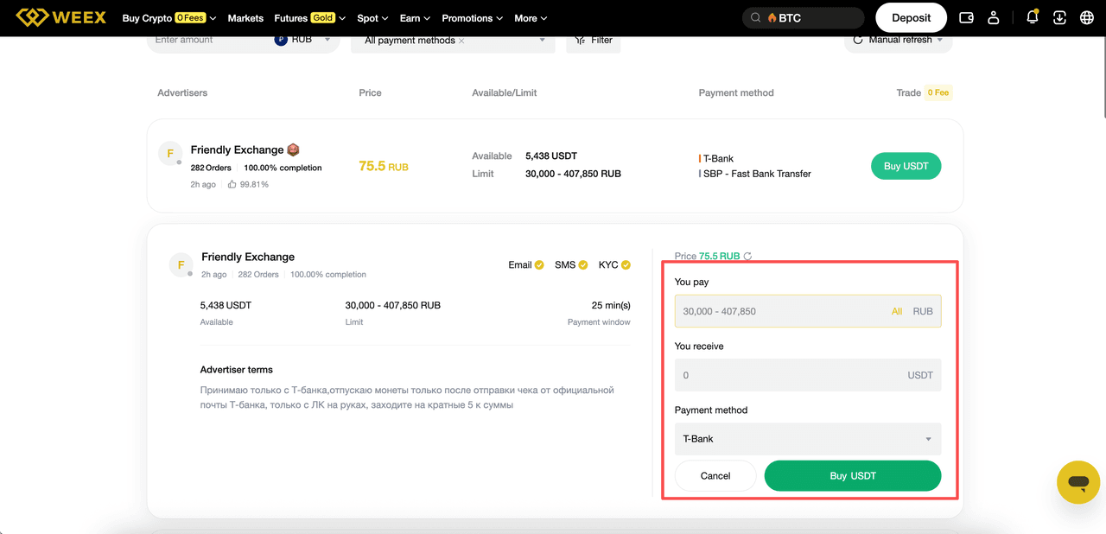Open notifications bell icon
Screen dimensions: 1106x534
tap(1033, 17)
